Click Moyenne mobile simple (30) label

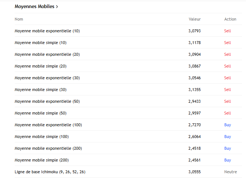pos(40,90)
